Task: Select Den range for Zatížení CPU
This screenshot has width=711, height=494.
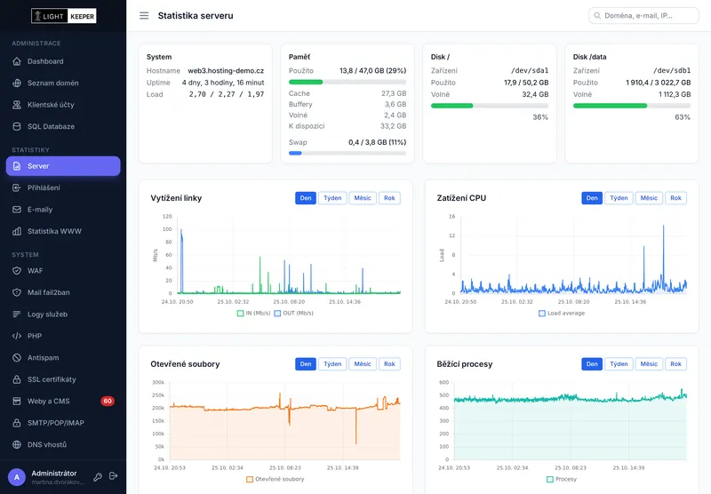Action: point(592,198)
